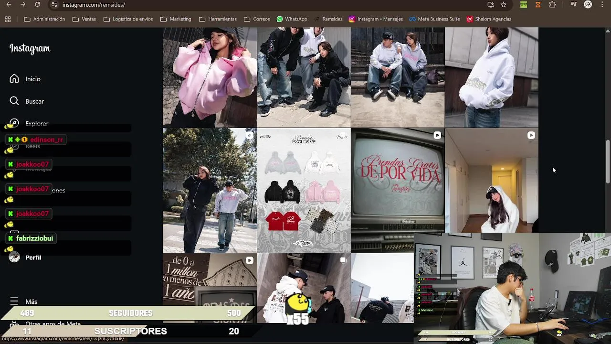The height and width of the screenshot is (344, 611).
Task: Open the Ventas bookmarks folder
Action: coord(84,19)
